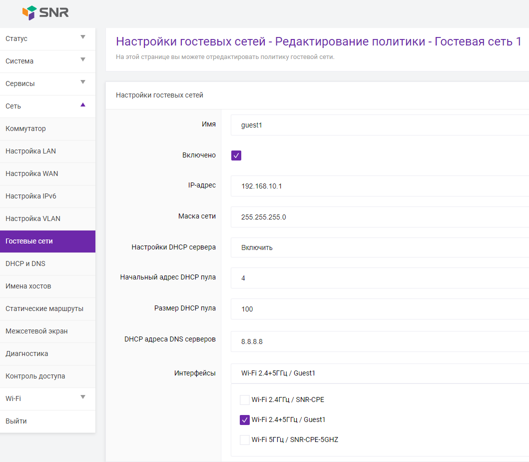Expand the Сервисы section arrow

coord(83,82)
